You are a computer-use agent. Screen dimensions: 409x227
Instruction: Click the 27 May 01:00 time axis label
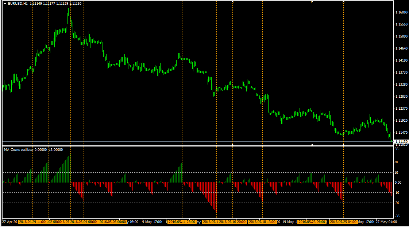click(386, 222)
